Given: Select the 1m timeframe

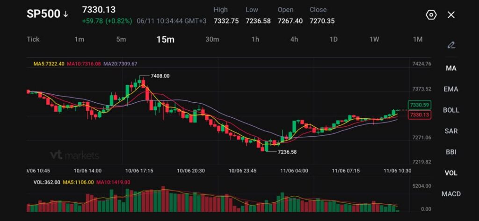Looking at the screenshot, I should (x=80, y=39).
